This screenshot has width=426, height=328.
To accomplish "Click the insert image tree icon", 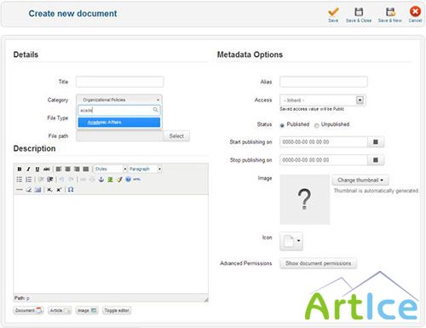I will (x=110, y=180).
